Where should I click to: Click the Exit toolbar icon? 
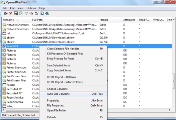47,14
